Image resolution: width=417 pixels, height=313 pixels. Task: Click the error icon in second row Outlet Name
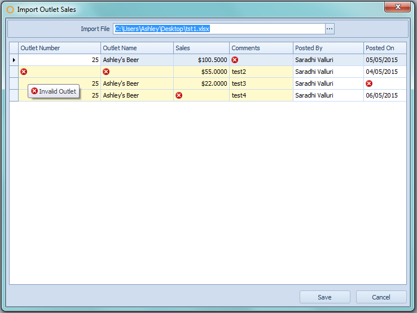click(106, 72)
